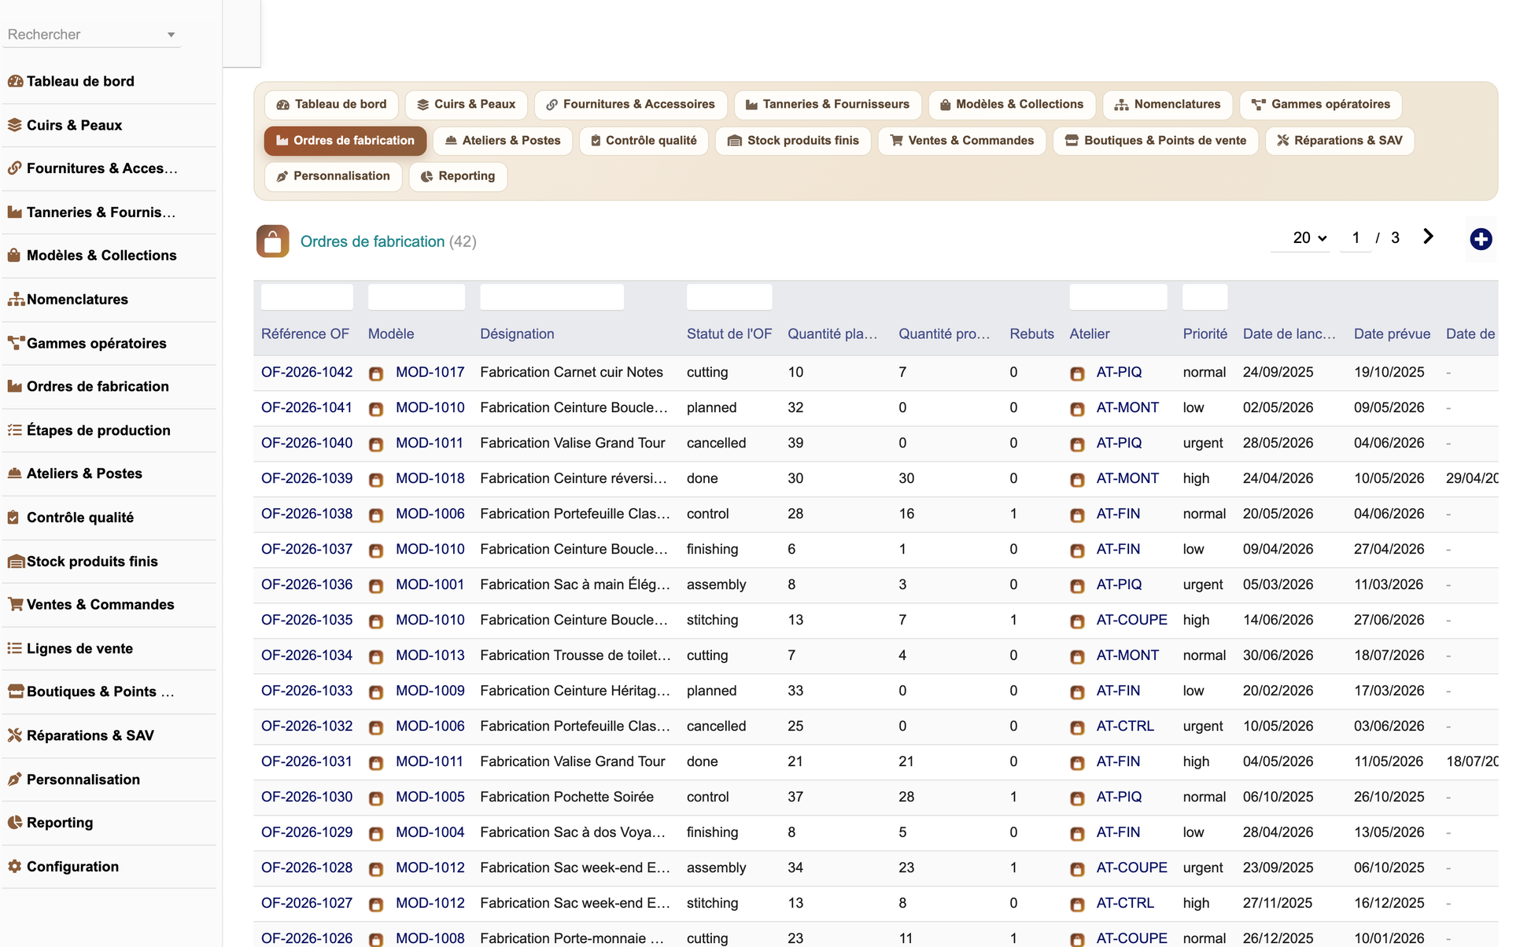Viewport: 1531px width, 947px height.
Task: Click model icon in OF-2026-1038 row
Action: (376, 515)
